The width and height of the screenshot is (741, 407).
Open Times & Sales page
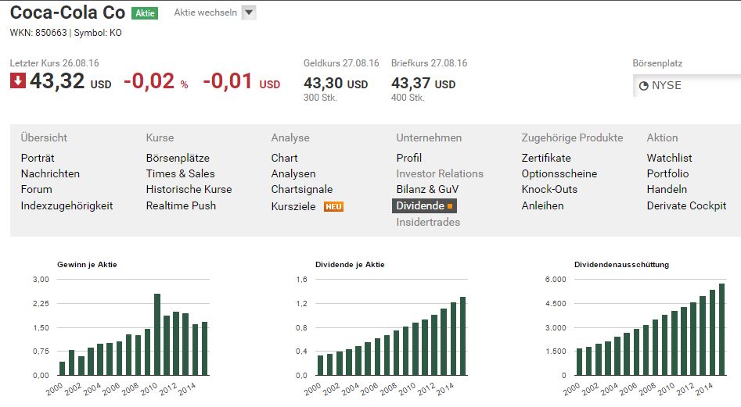(x=180, y=173)
